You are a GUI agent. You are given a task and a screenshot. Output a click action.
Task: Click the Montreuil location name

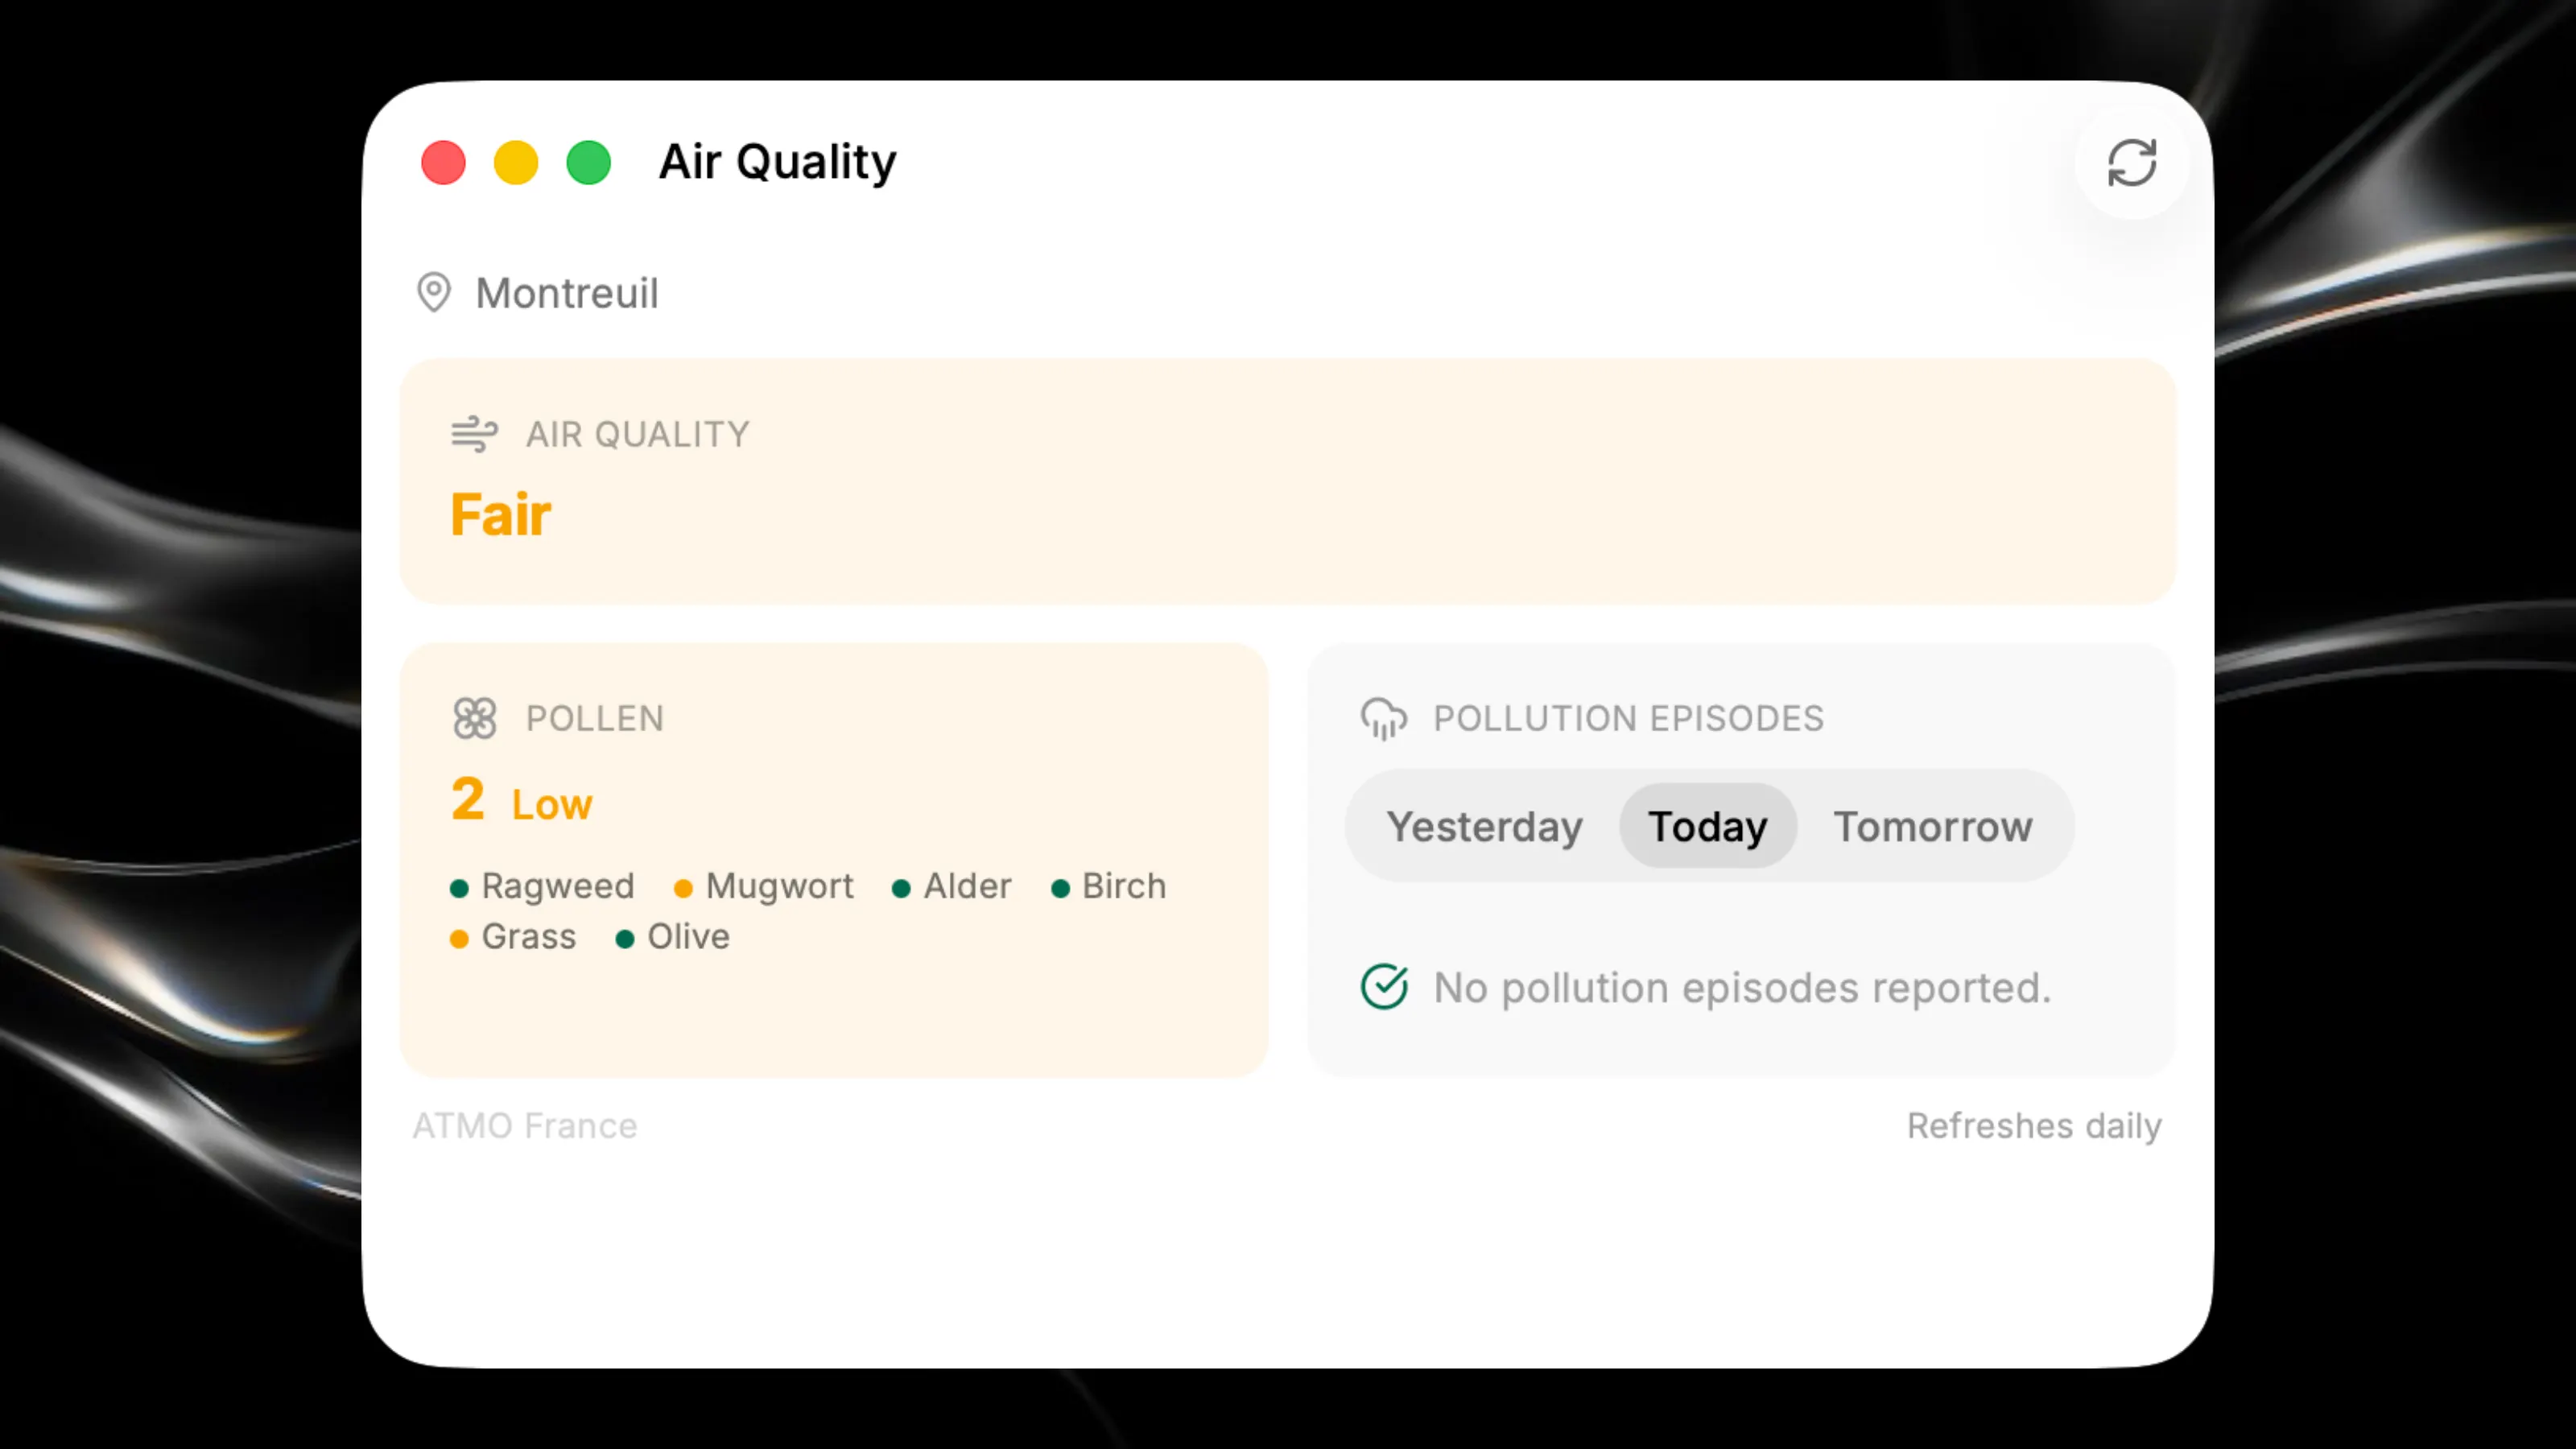click(567, 293)
